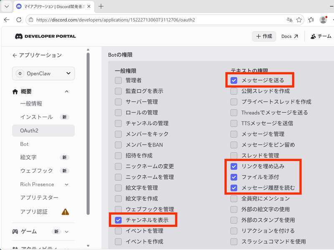Enable 監査ログを表示 checkbox

pos(118,91)
